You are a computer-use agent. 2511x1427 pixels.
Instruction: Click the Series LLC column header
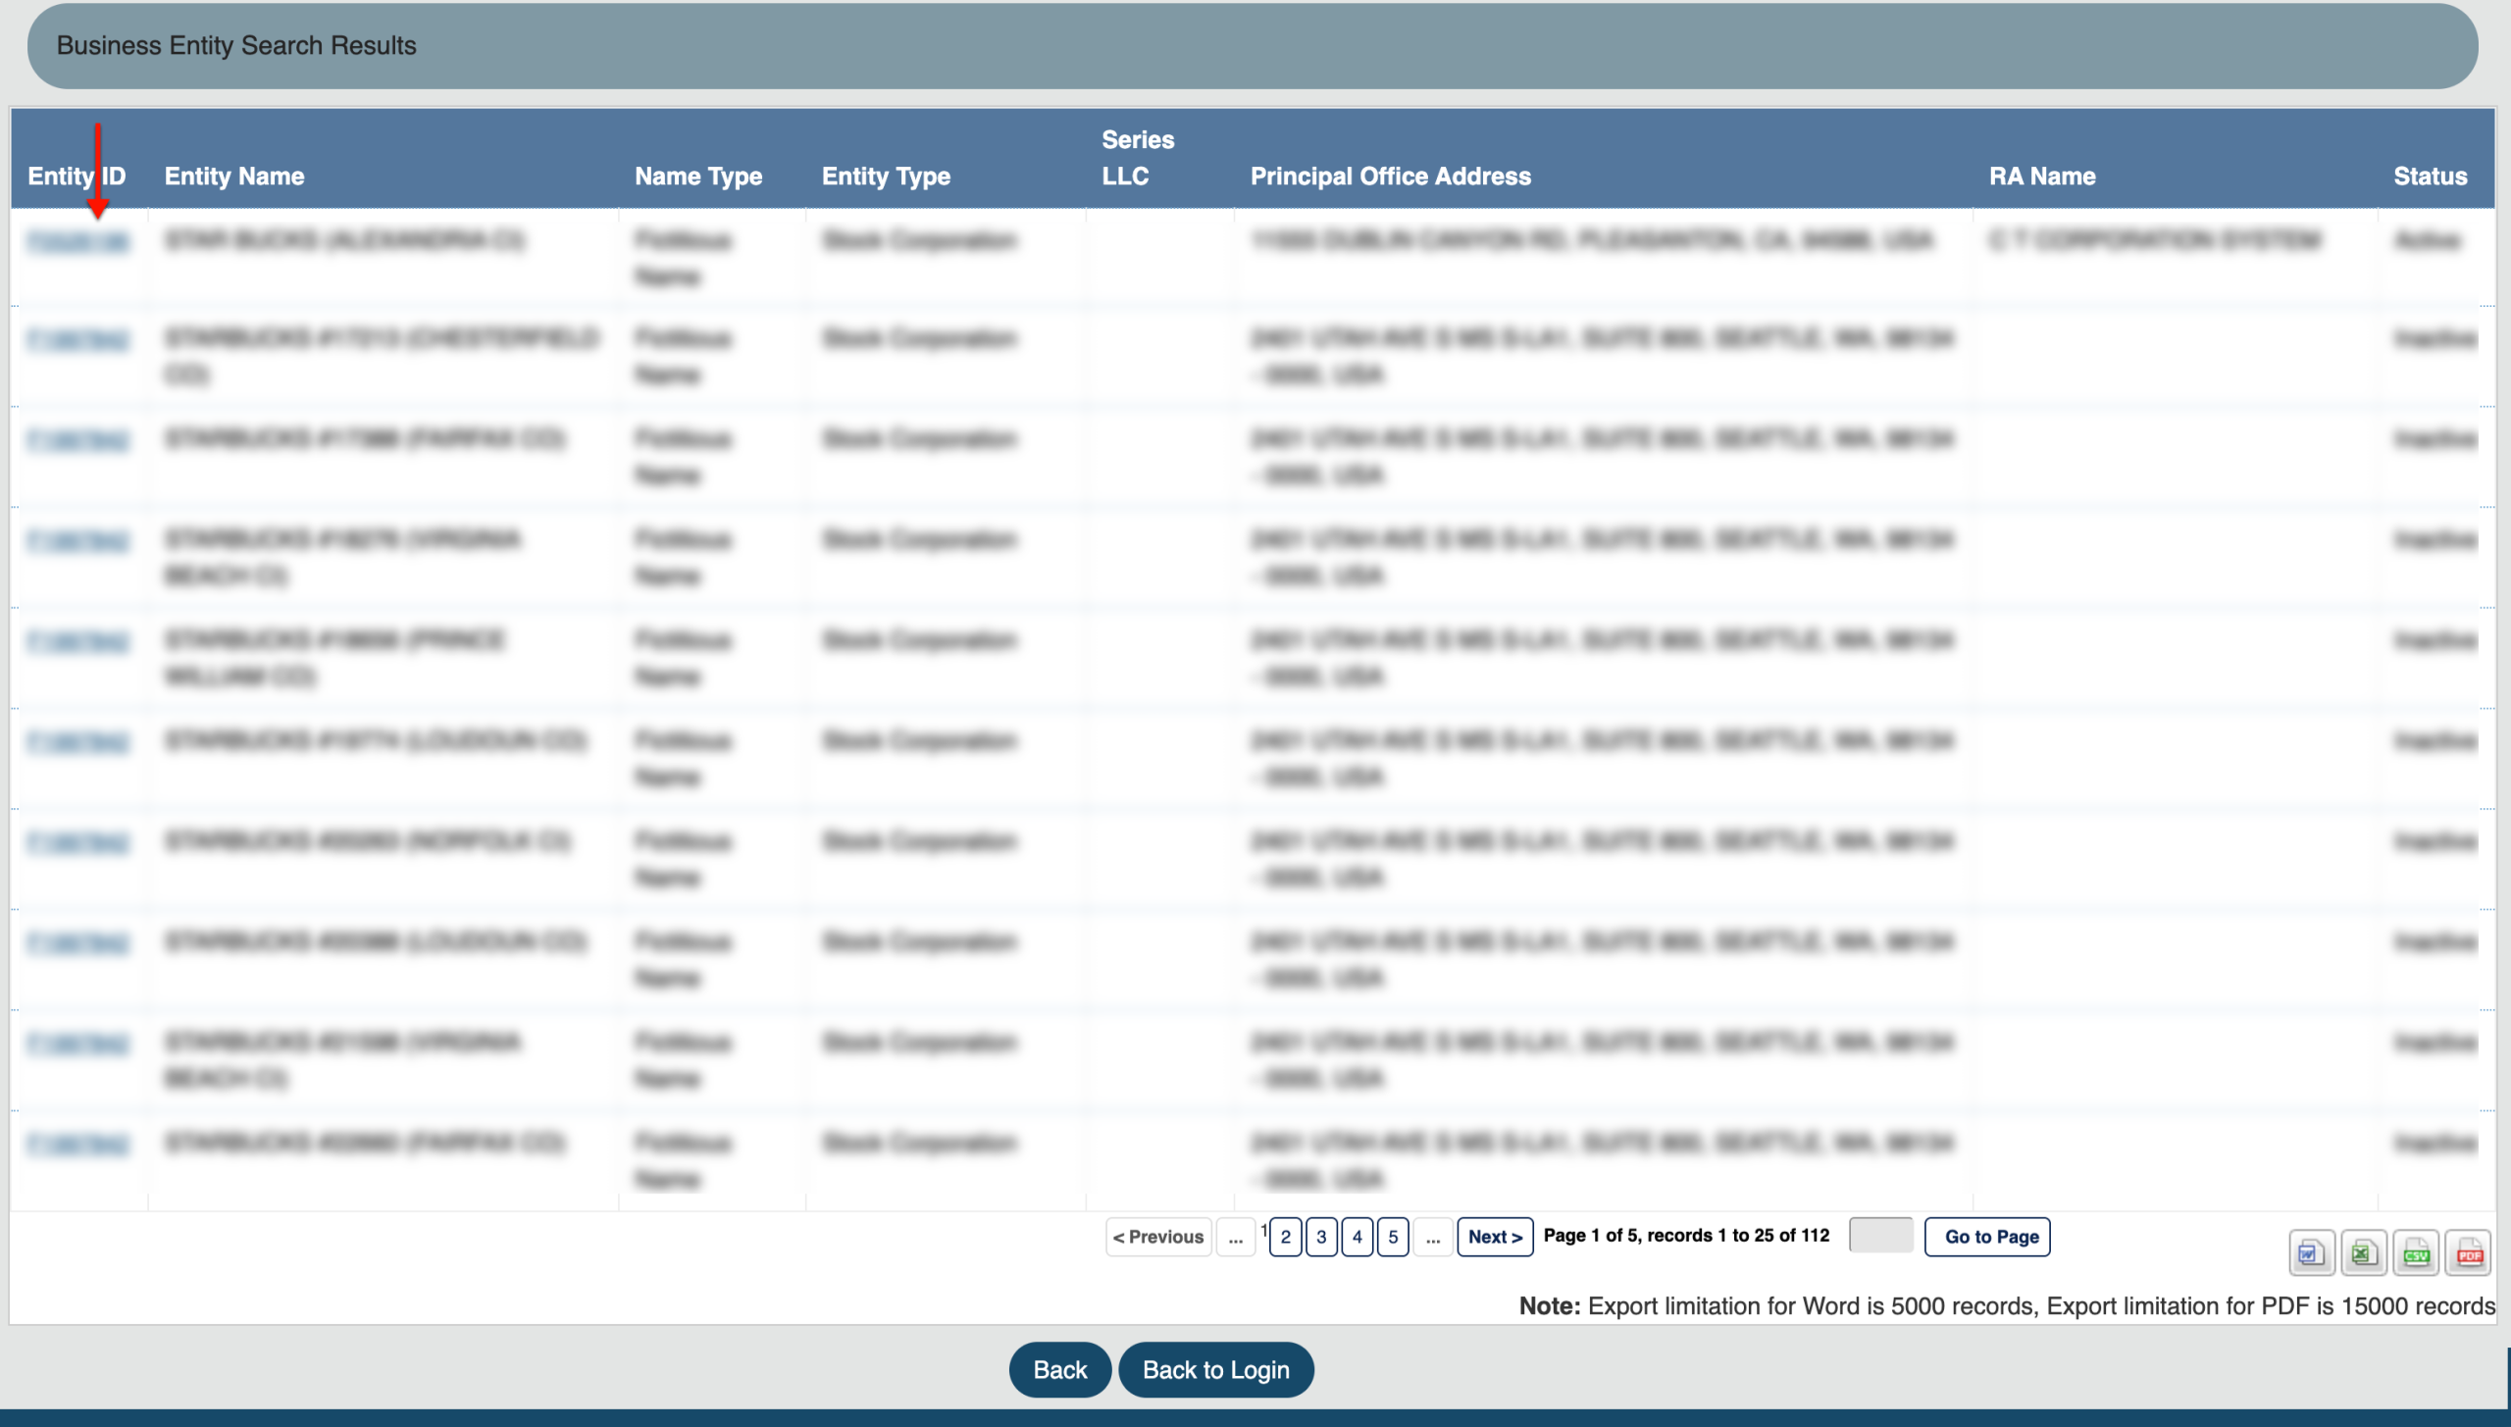point(1138,158)
